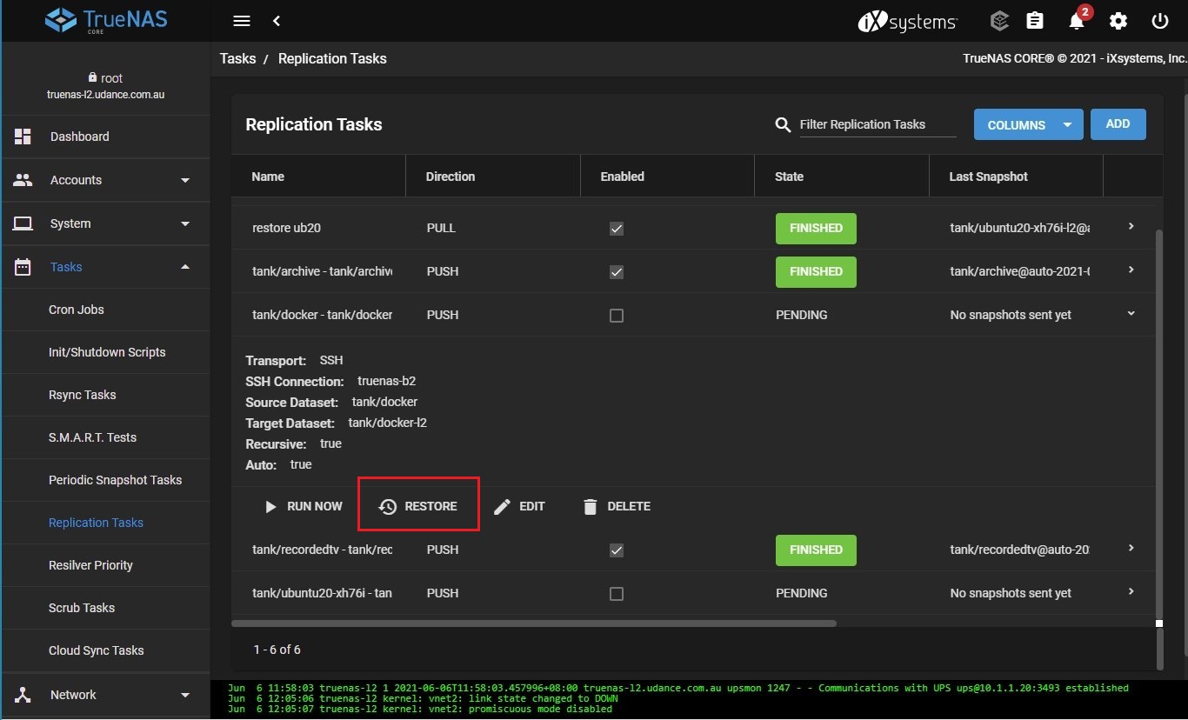Sort by the Name column header
Viewport: 1188px width, 720px height.
point(268,177)
